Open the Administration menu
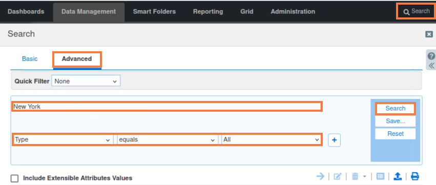The width and height of the screenshot is (436, 185). pyautogui.click(x=293, y=12)
